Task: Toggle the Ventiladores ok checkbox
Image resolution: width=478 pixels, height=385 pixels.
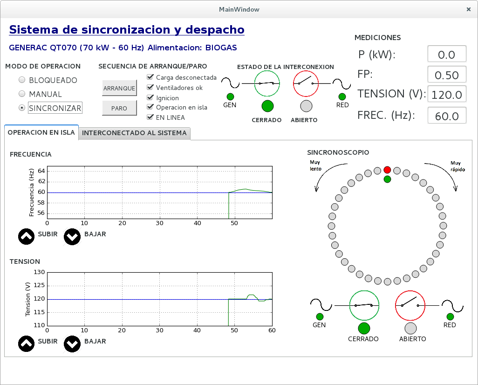Action: [150, 88]
